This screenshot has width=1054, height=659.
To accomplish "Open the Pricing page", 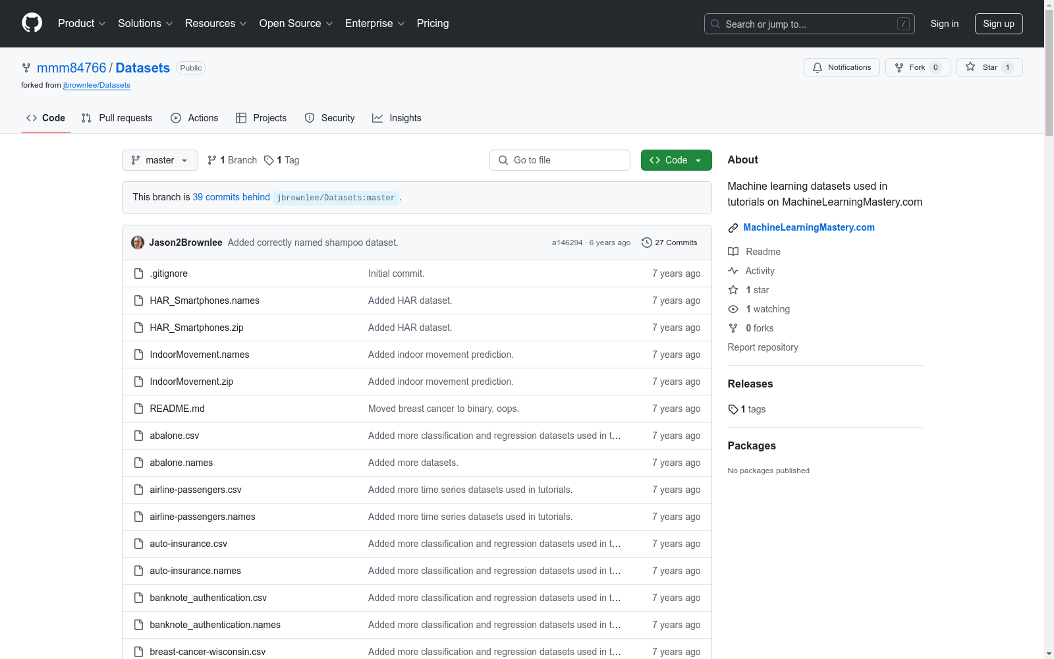I will coord(433,24).
